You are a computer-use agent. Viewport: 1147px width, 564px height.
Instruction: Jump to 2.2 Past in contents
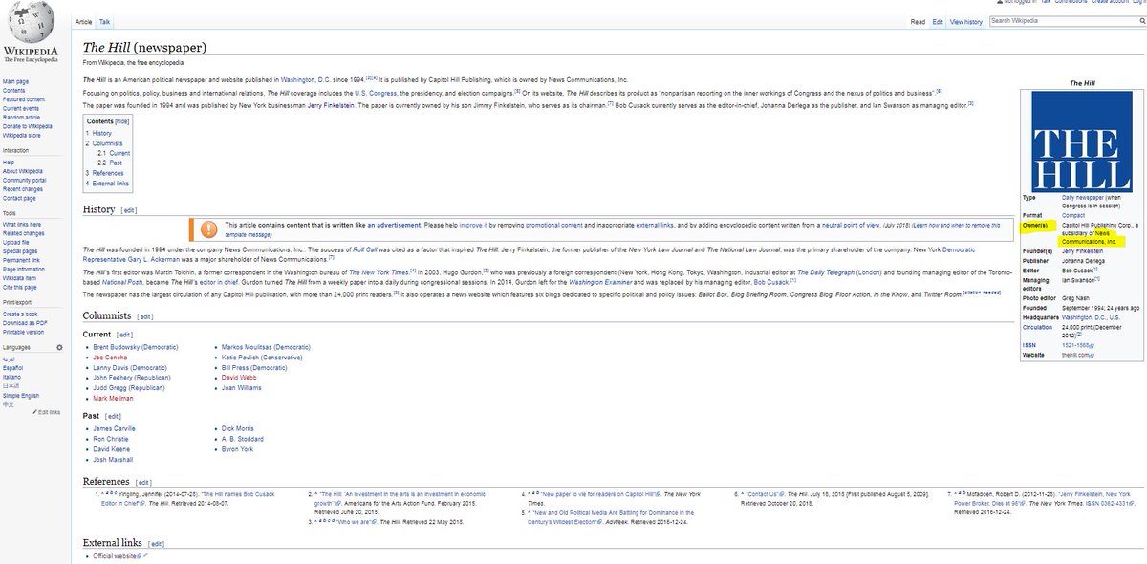click(x=110, y=163)
